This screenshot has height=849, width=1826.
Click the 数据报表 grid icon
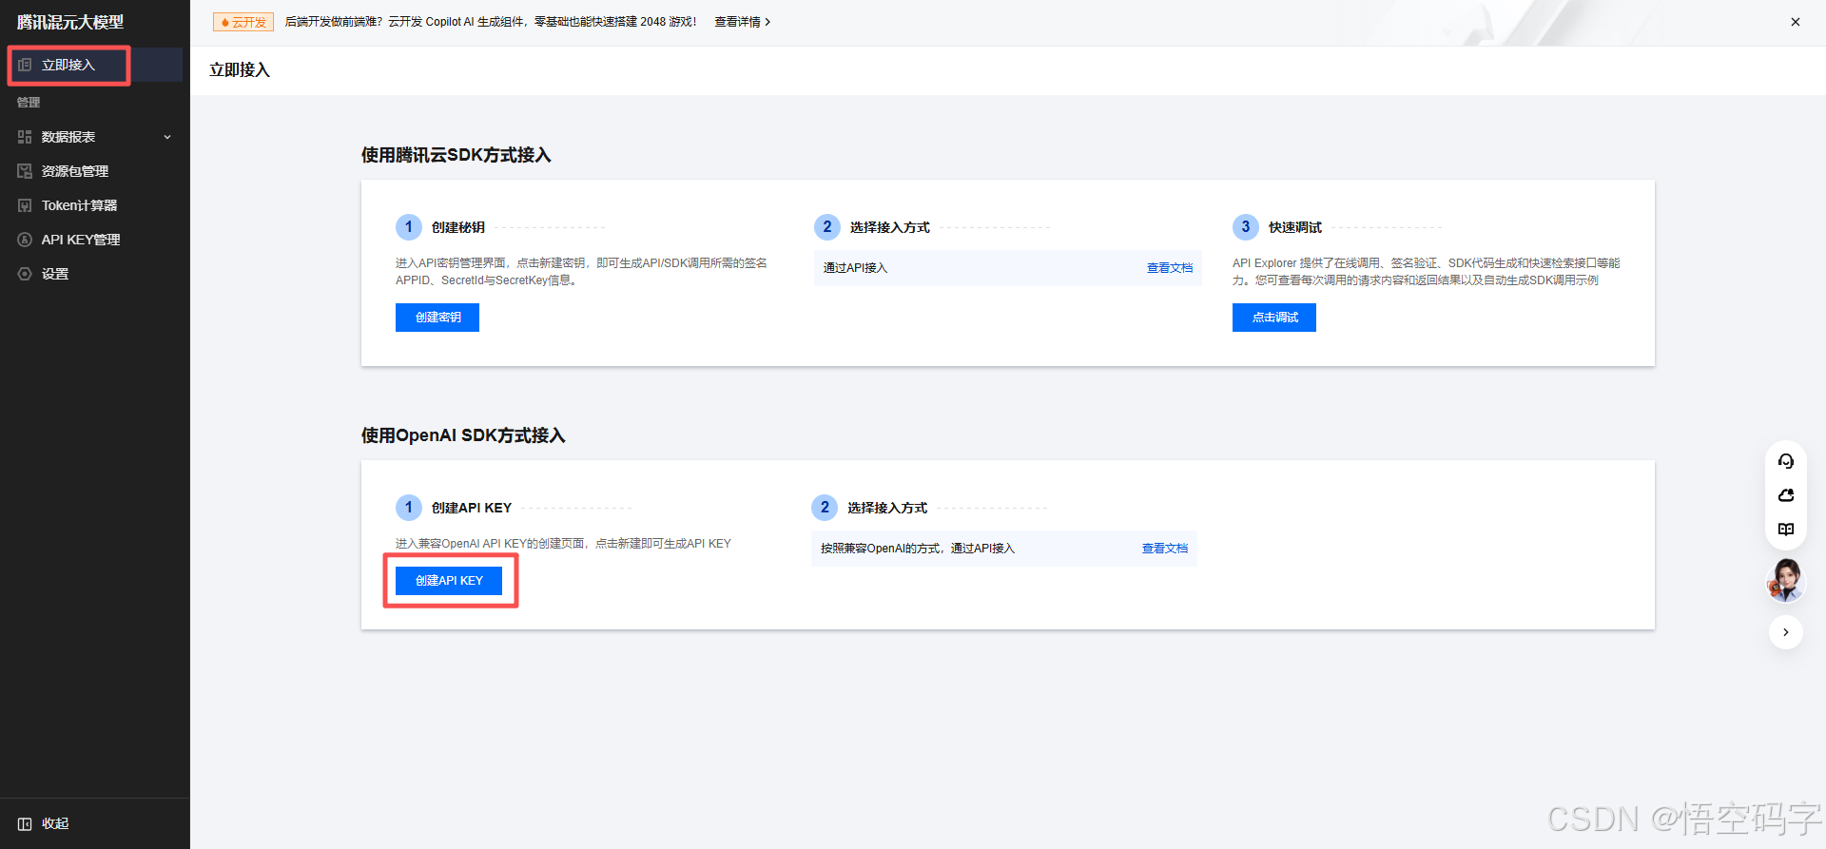click(x=25, y=137)
